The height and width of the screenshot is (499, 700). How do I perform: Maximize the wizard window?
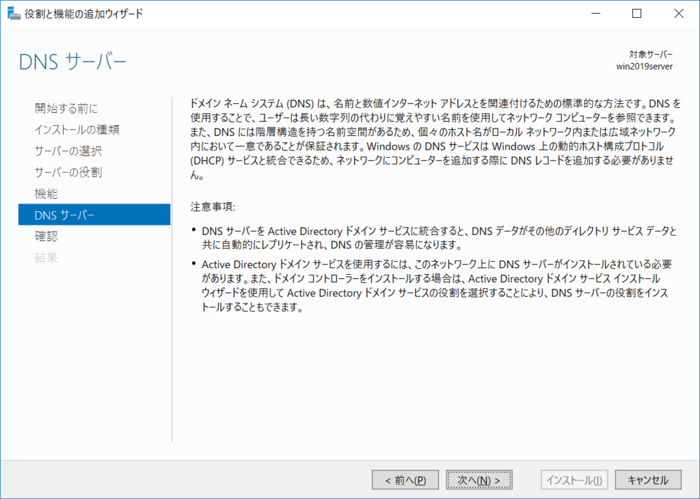click(637, 14)
